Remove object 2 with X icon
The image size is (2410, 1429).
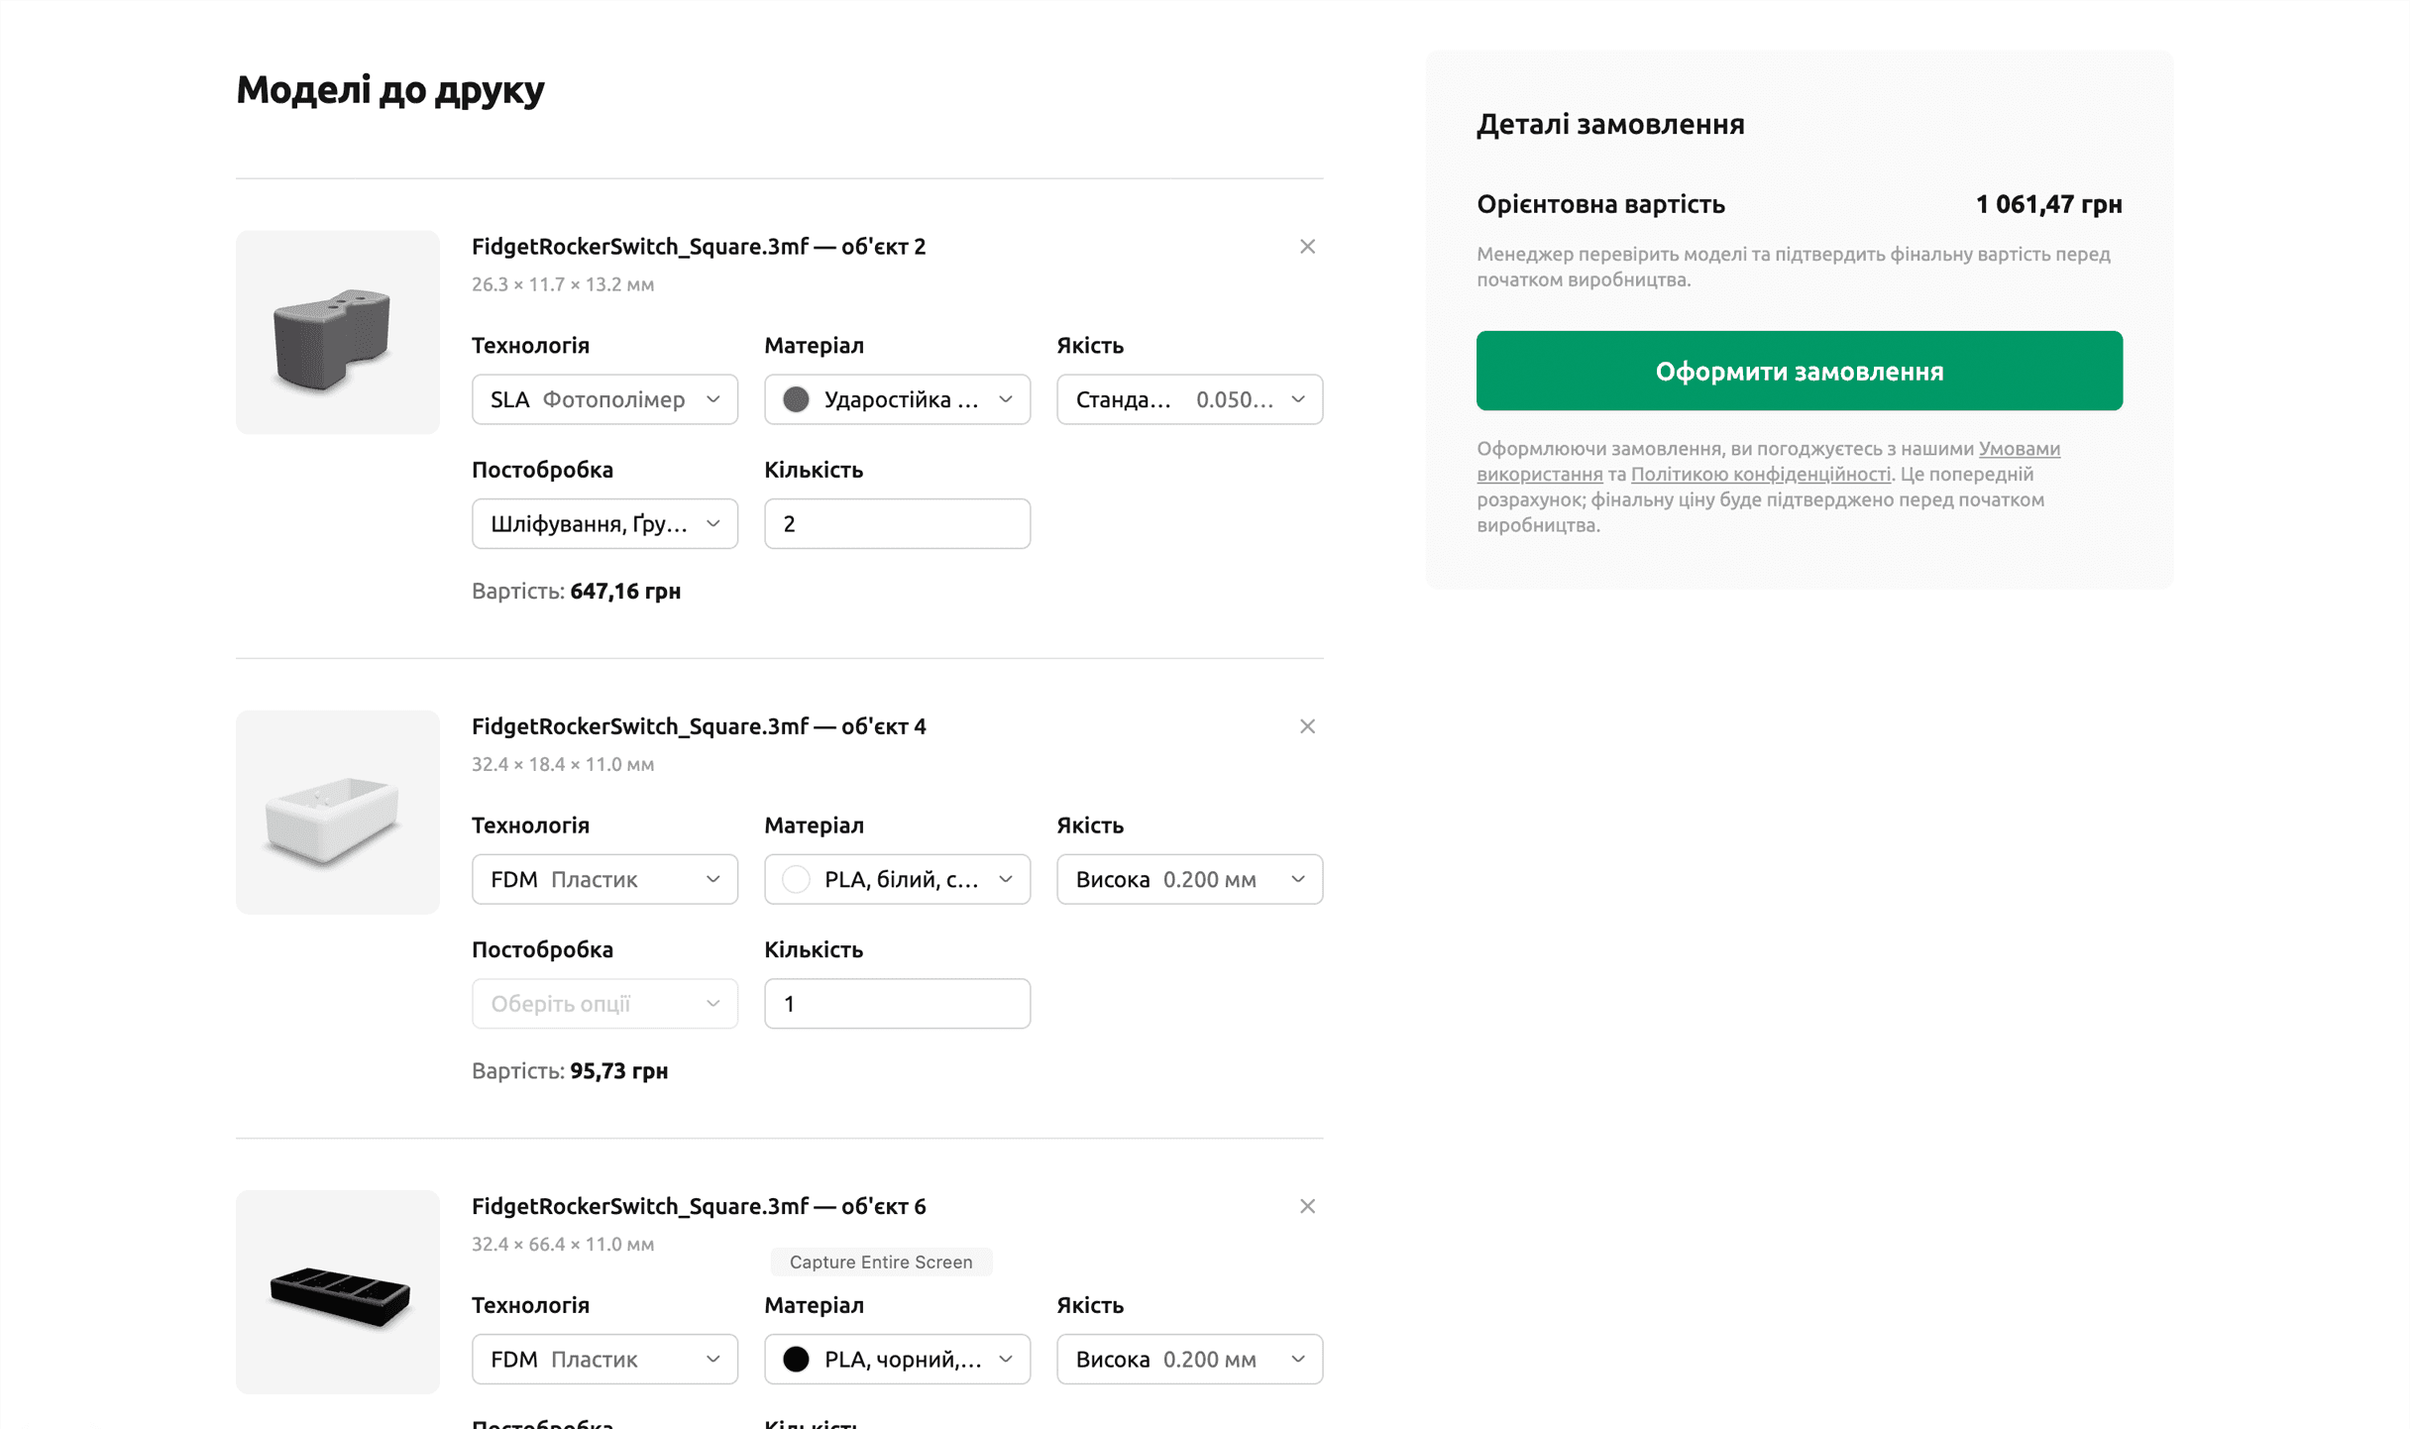1307,247
